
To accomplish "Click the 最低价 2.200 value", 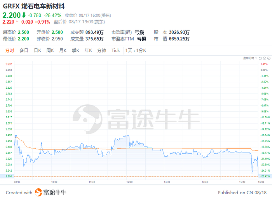I will tap(23, 39).
